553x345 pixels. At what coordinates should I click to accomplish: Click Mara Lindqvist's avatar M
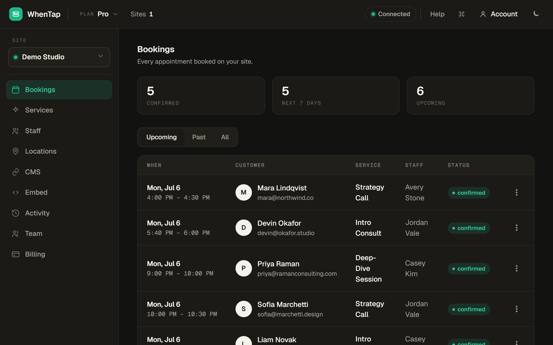pos(244,192)
